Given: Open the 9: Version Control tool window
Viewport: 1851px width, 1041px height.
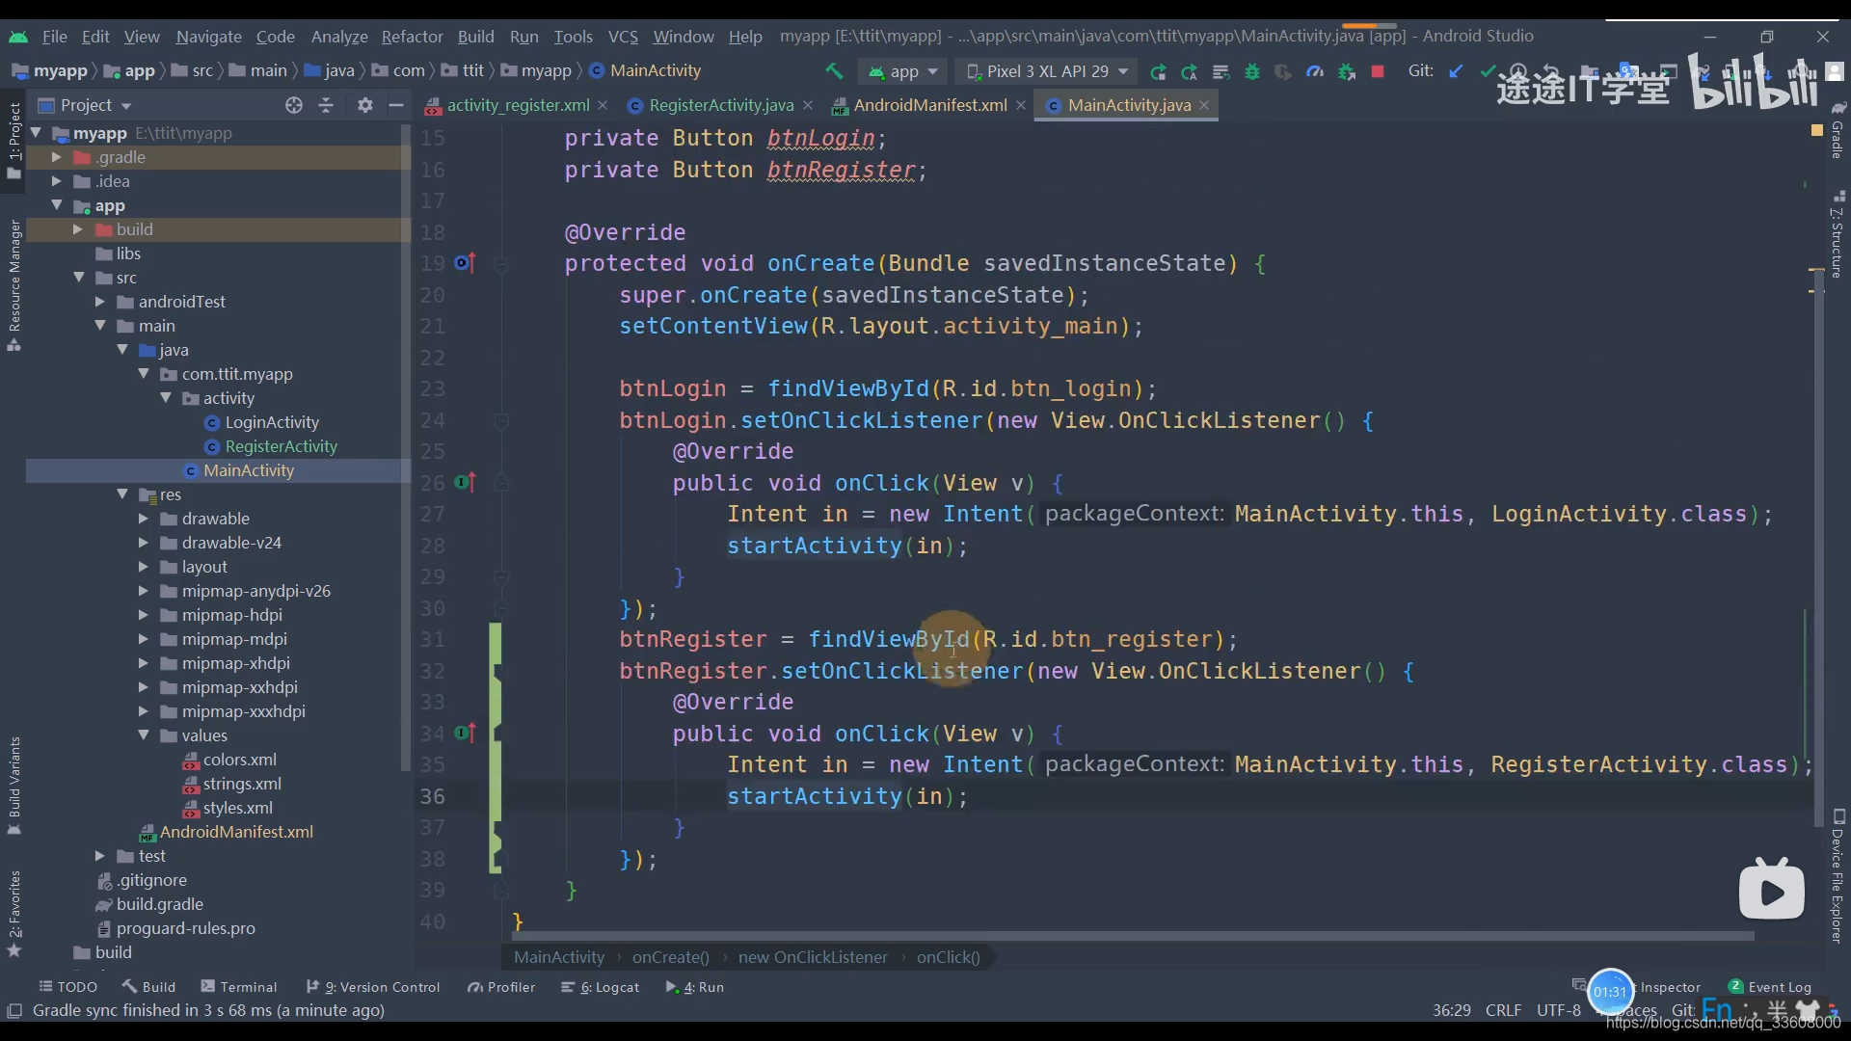Looking at the screenshot, I should pos(373,987).
